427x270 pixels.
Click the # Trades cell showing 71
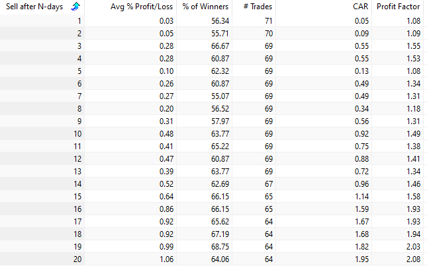[268, 22]
